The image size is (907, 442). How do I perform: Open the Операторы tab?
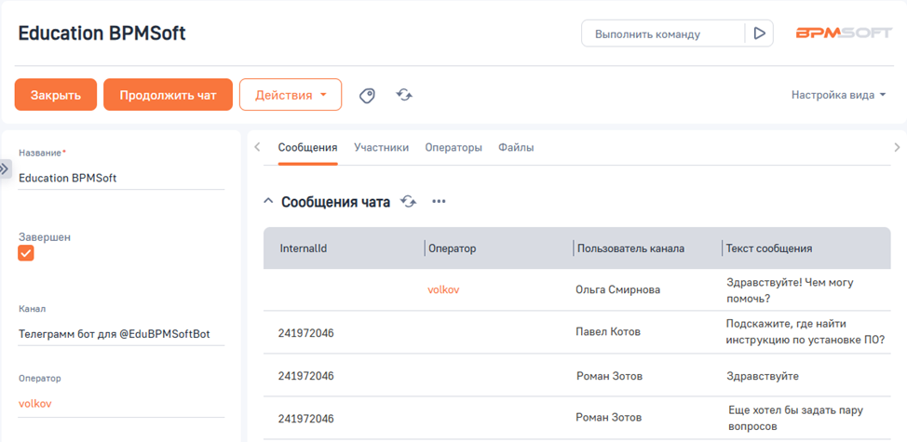tap(453, 147)
